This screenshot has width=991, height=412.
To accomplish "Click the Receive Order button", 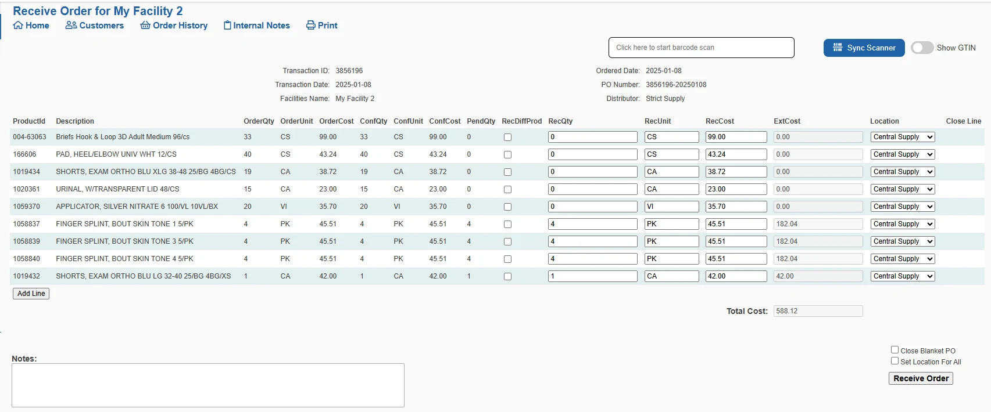I will pyautogui.click(x=921, y=378).
